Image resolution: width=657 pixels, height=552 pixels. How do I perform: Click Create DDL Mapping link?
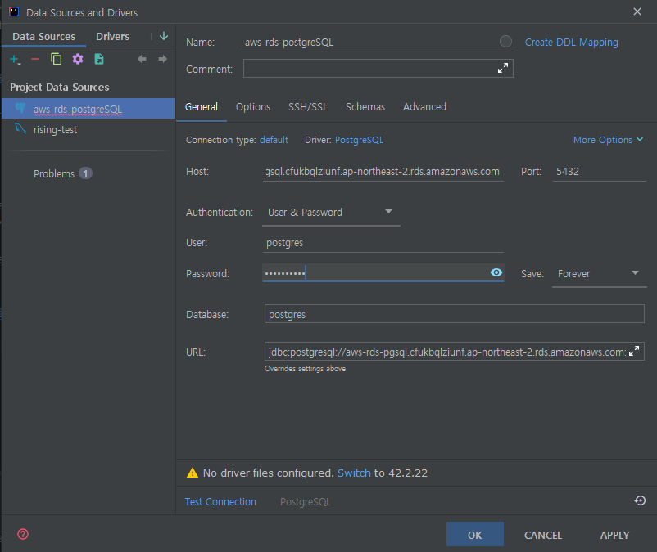coord(572,43)
